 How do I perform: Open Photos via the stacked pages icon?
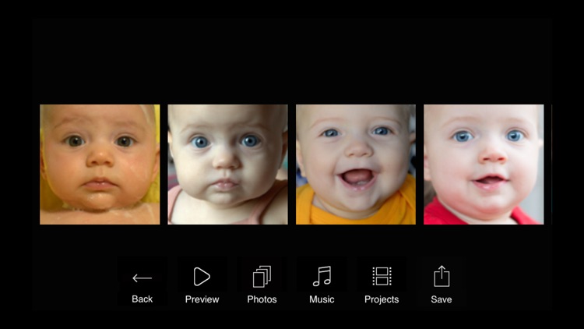pos(262,277)
